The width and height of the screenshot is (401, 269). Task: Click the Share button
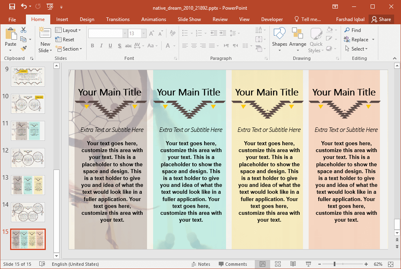click(x=381, y=19)
